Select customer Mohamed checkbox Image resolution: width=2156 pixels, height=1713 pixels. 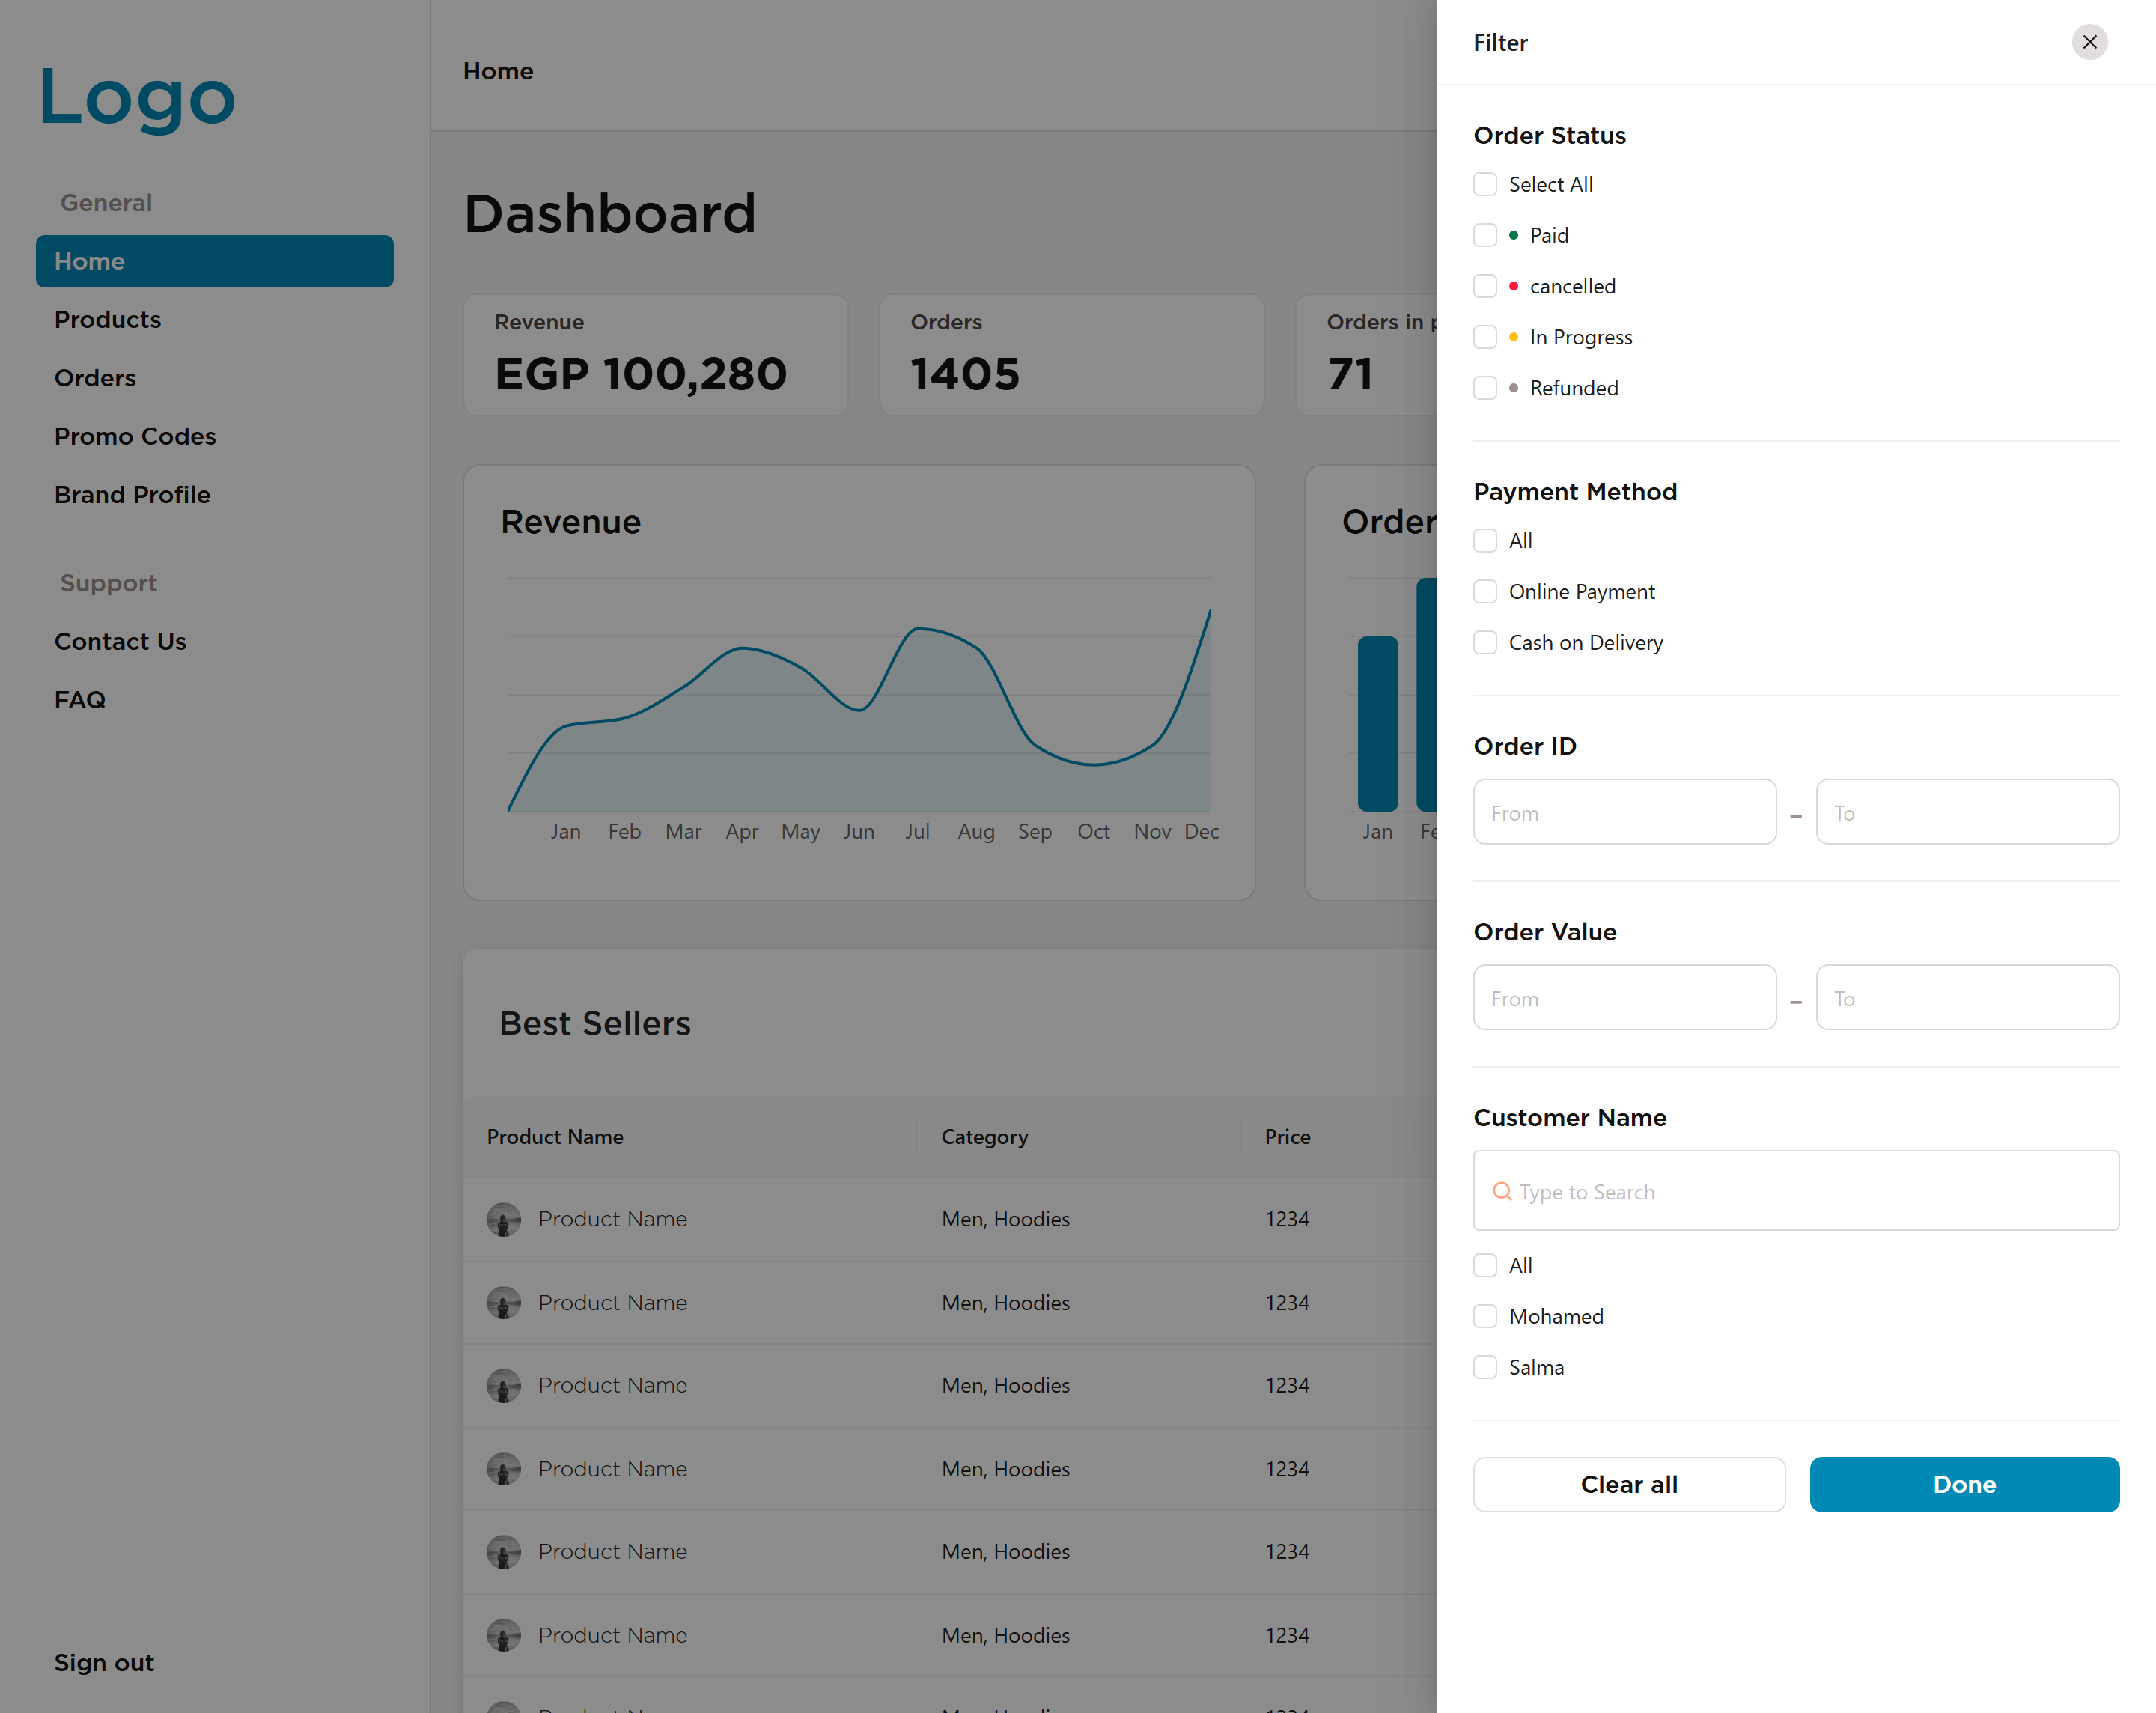(x=1485, y=1316)
